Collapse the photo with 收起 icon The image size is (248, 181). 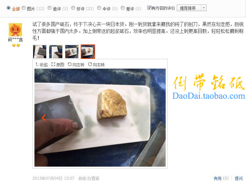41,65
